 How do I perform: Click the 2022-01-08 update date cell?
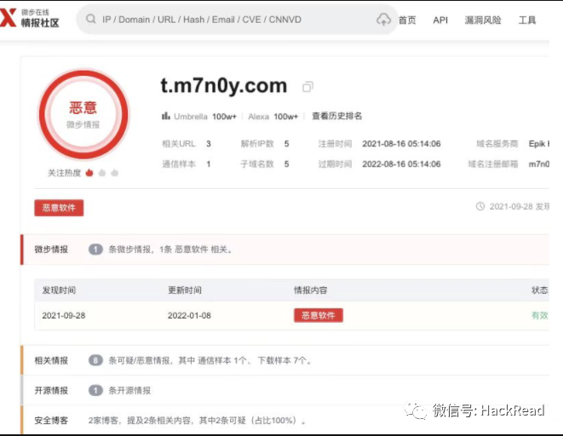pos(189,315)
